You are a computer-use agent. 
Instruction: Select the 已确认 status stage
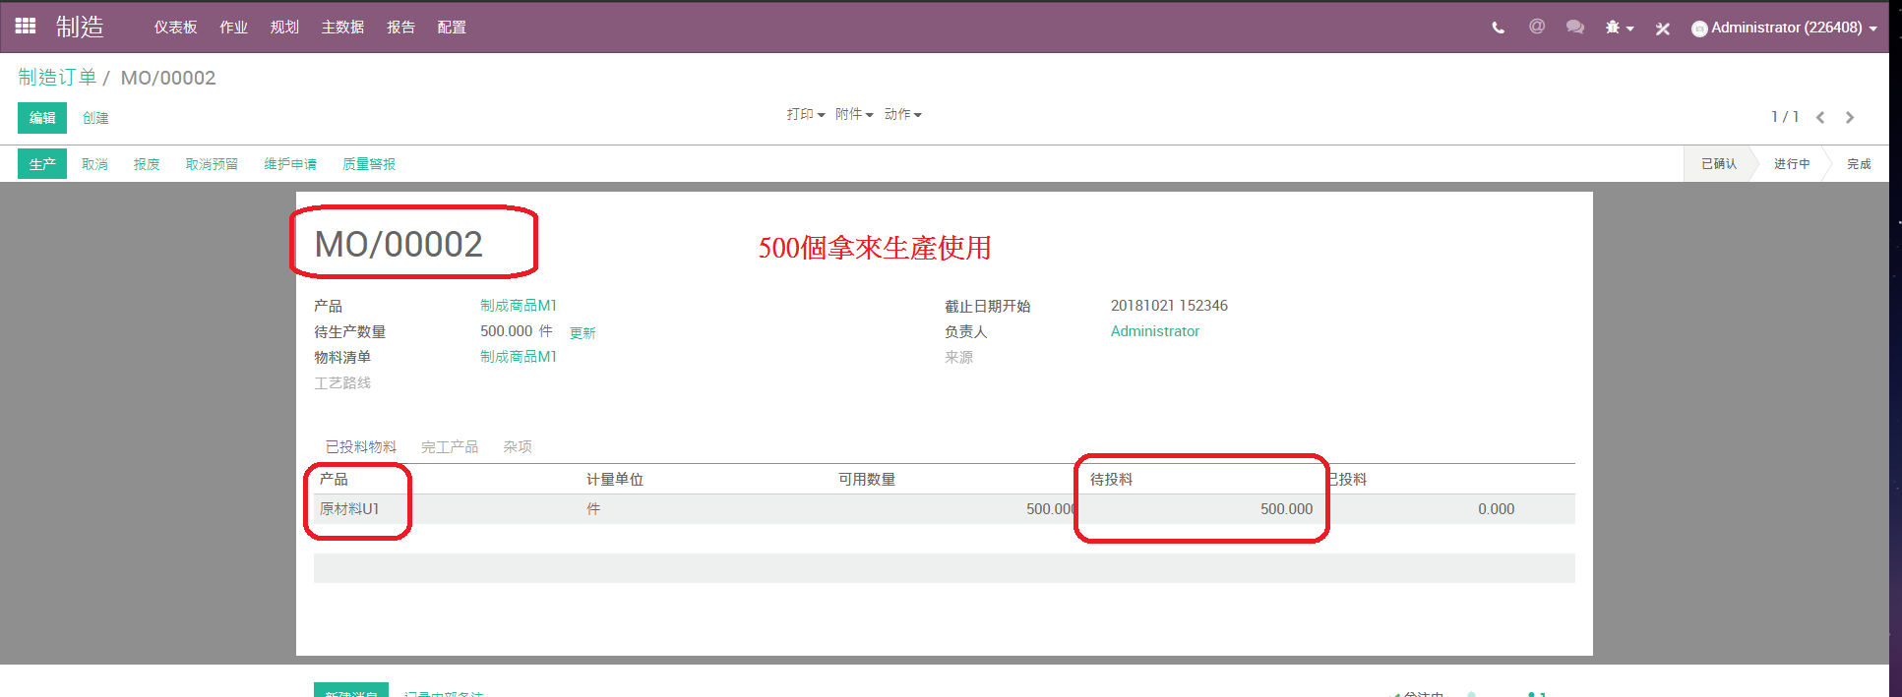(x=1719, y=164)
